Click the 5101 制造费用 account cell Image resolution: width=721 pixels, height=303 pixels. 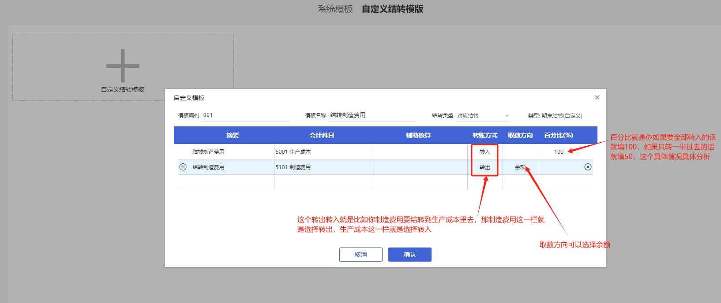[x=323, y=167]
